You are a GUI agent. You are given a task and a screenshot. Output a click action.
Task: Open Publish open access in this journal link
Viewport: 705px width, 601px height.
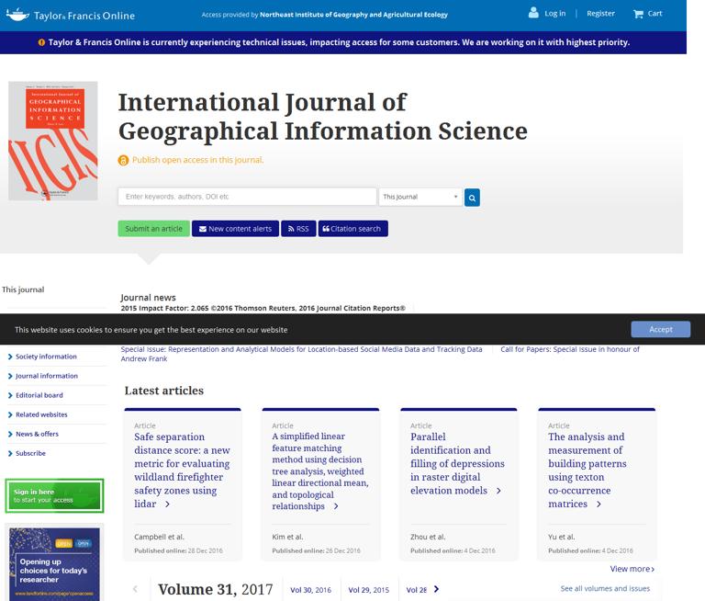(198, 160)
